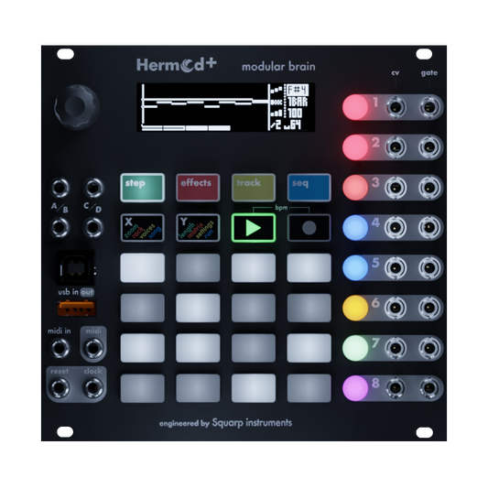Select the yellow track mode button
Image resolution: width=488 pixels, height=488 pixels.
[x=254, y=188]
